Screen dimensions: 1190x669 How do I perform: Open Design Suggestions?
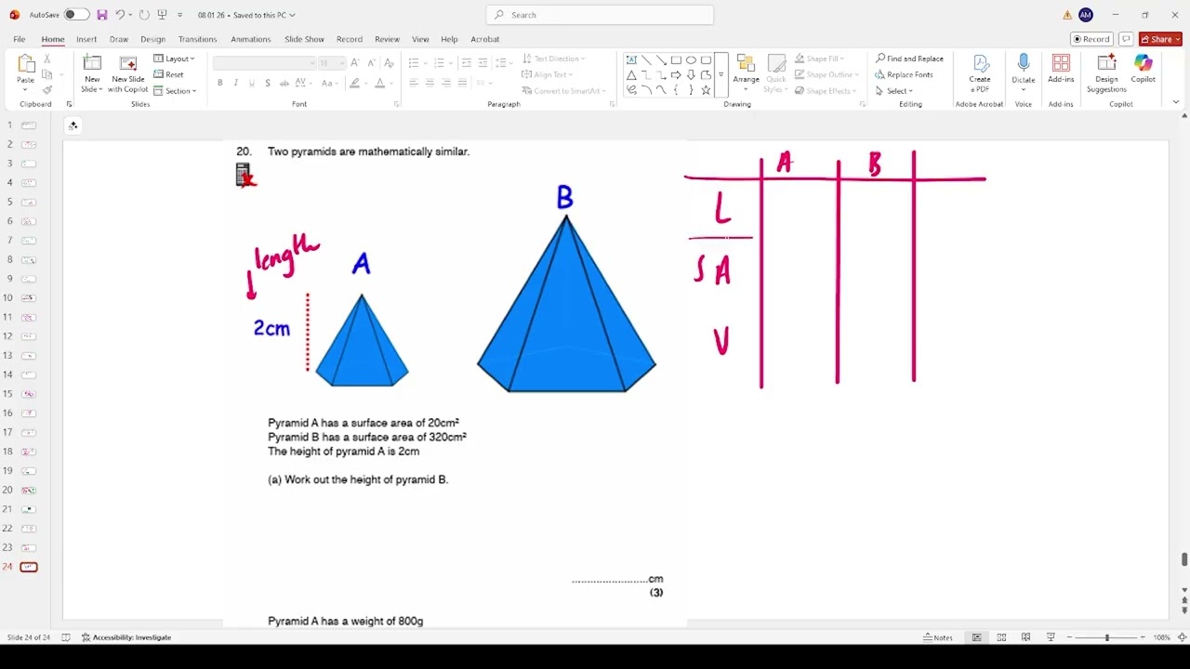coord(1106,72)
